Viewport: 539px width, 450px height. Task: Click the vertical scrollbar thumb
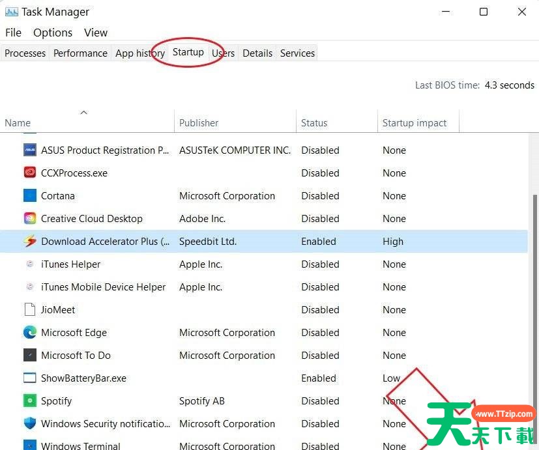tap(534, 322)
